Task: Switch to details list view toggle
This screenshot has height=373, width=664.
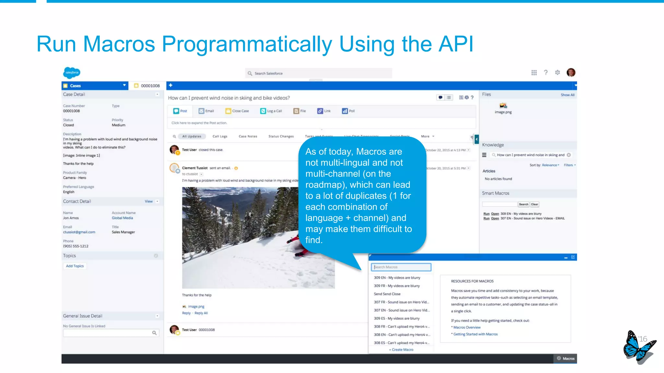Action: point(449,97)
